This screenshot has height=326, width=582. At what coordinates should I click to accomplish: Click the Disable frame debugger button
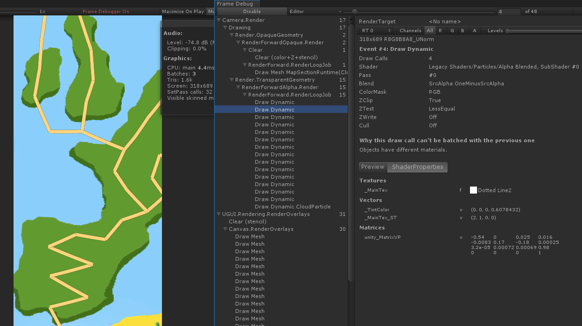(252, 12)
